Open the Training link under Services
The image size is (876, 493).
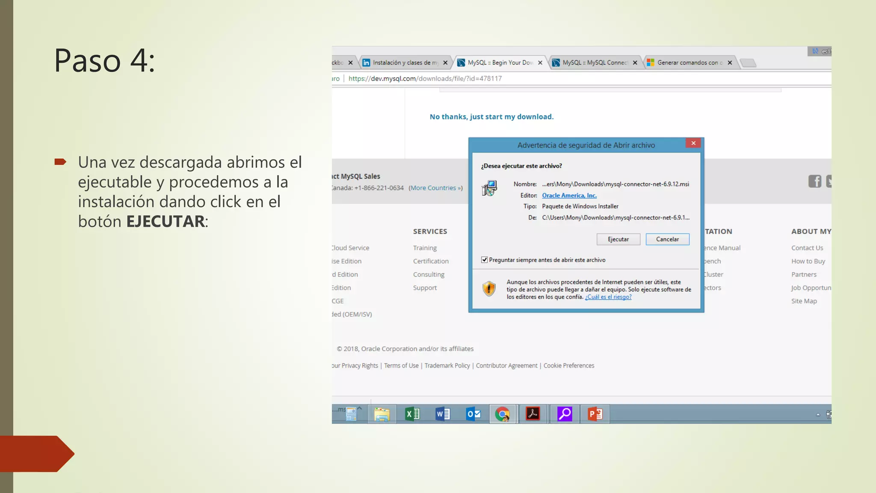click(425, 248)
